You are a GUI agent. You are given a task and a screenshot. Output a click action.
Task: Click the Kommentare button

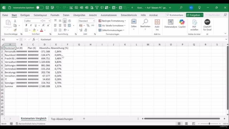click(x=175, y=15)
